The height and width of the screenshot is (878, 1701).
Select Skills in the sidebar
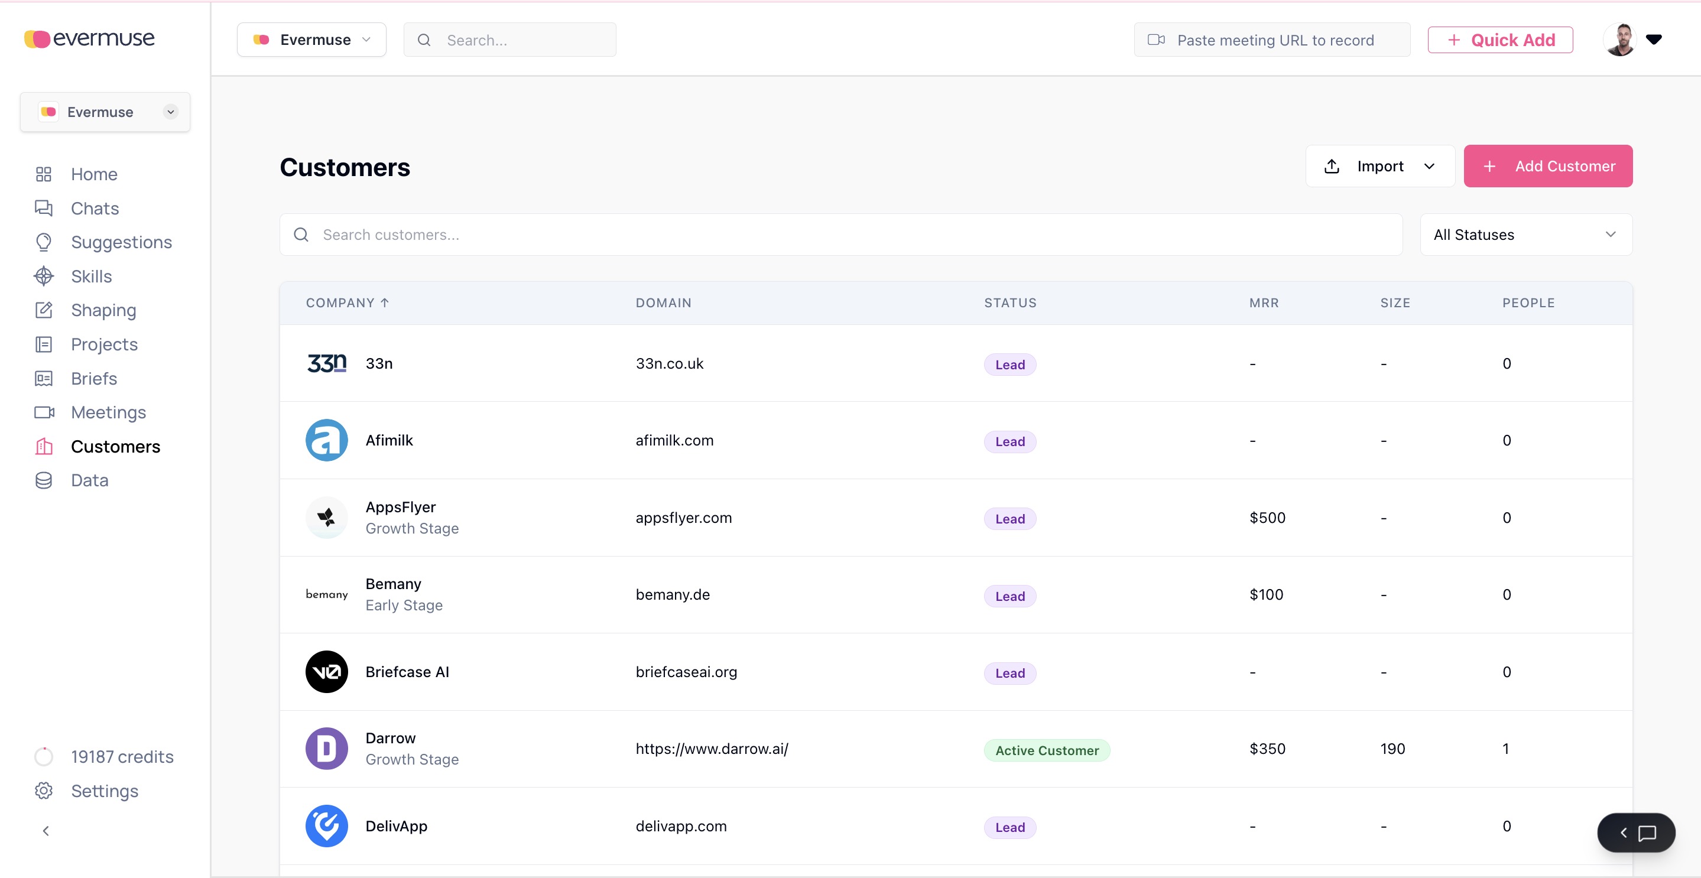pos(92,277)
